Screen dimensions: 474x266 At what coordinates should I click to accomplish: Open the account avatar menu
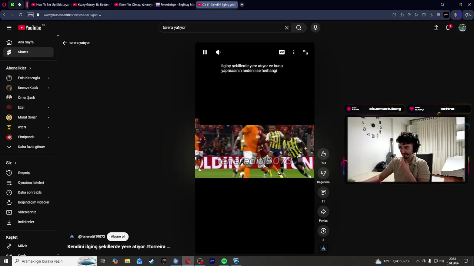point(462,28)
